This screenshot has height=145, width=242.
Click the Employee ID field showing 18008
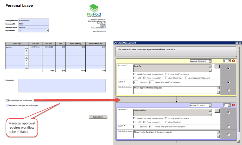[34, 24]
